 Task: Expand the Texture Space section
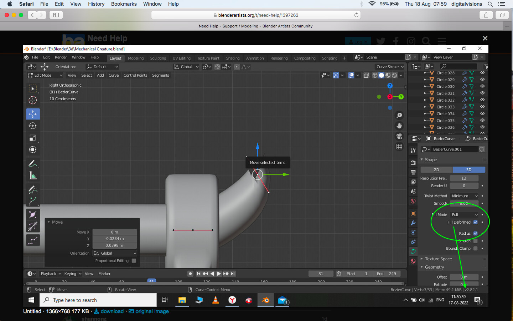pos(438,259)
